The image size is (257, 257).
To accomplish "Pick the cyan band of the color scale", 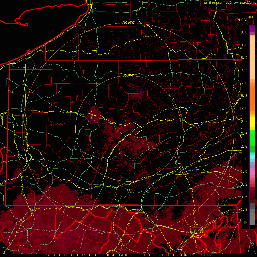I will coord(252,157).
